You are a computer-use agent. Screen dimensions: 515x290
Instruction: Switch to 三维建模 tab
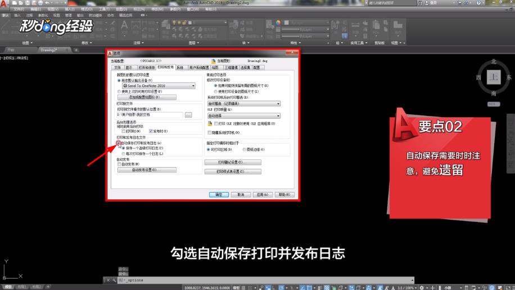pos(231,68)
